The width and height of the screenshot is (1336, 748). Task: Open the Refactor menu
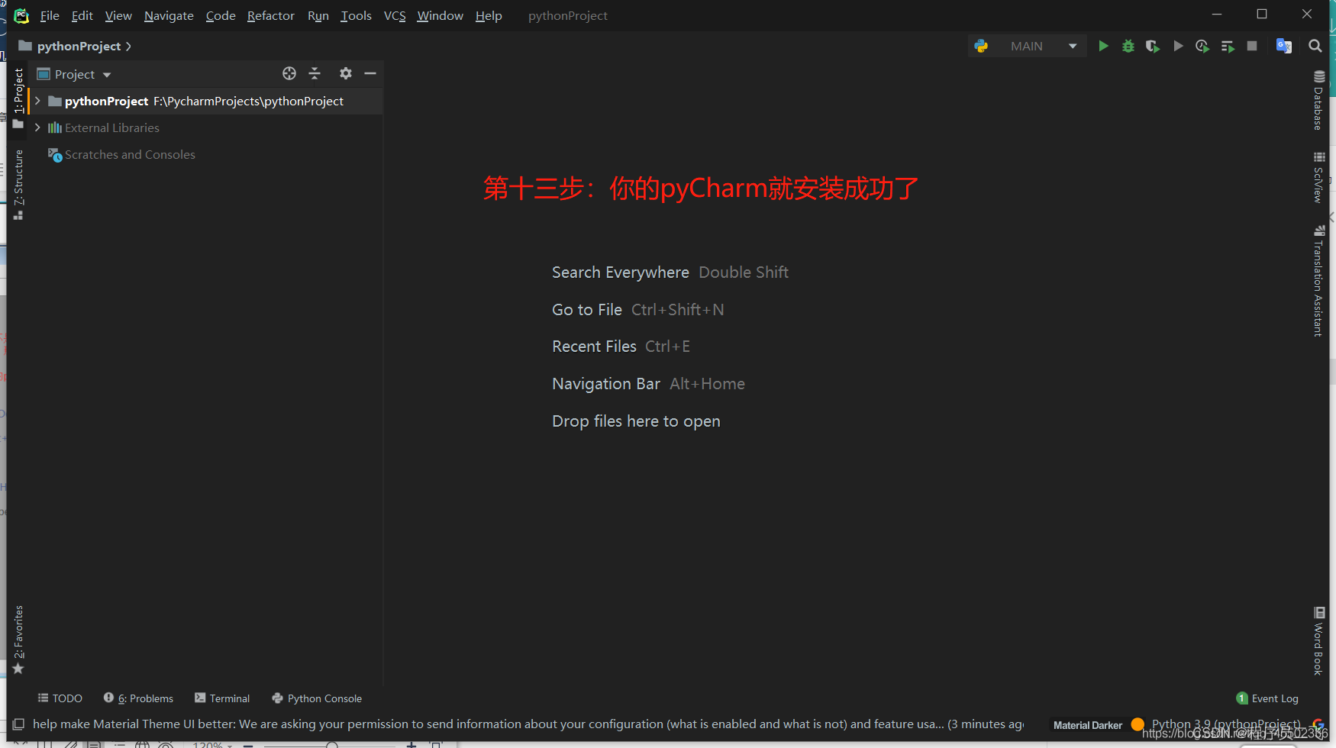[271, 15]
